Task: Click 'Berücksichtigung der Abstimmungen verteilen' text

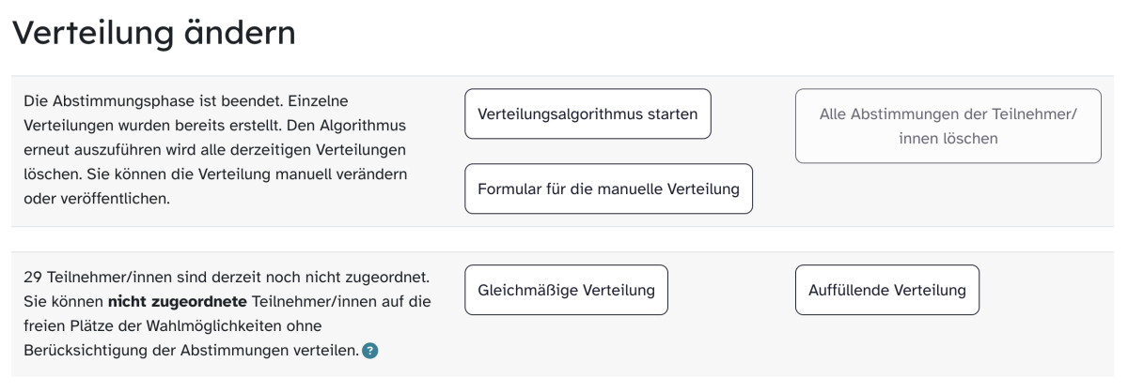Action: [x=190, y=351]
